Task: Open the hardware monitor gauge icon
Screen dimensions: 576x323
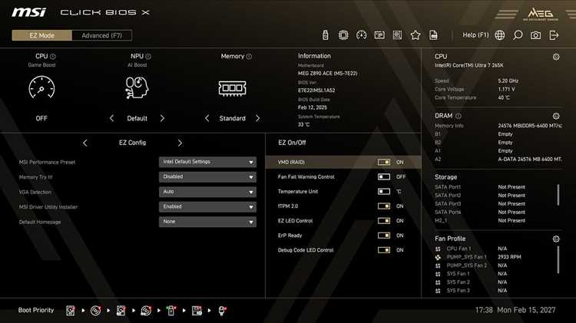Action: click(x=362, y=35)
